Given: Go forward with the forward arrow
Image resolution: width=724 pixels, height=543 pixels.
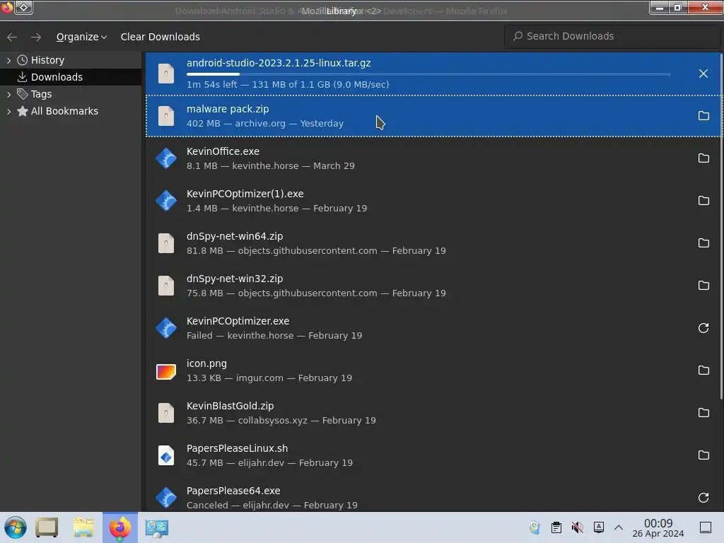Looking at the screenshot, I should click(35, 37).
